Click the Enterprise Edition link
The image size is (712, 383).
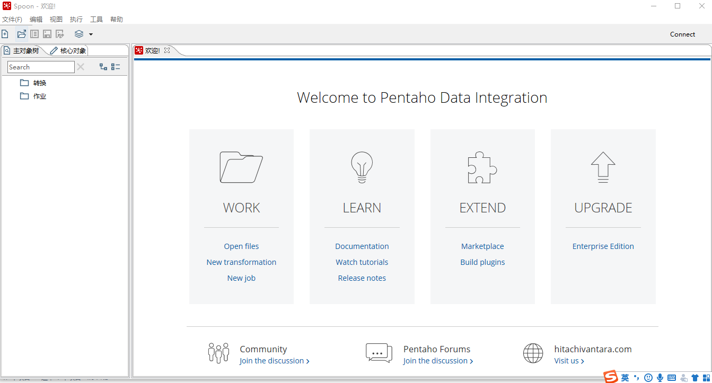coord(603,246)
